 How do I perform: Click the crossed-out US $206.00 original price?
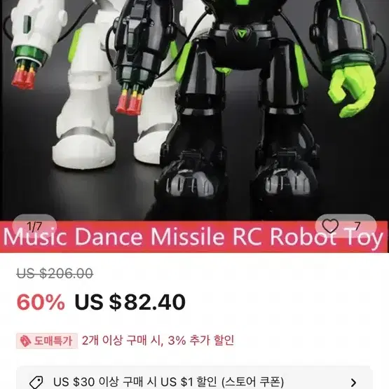(55, 273)
